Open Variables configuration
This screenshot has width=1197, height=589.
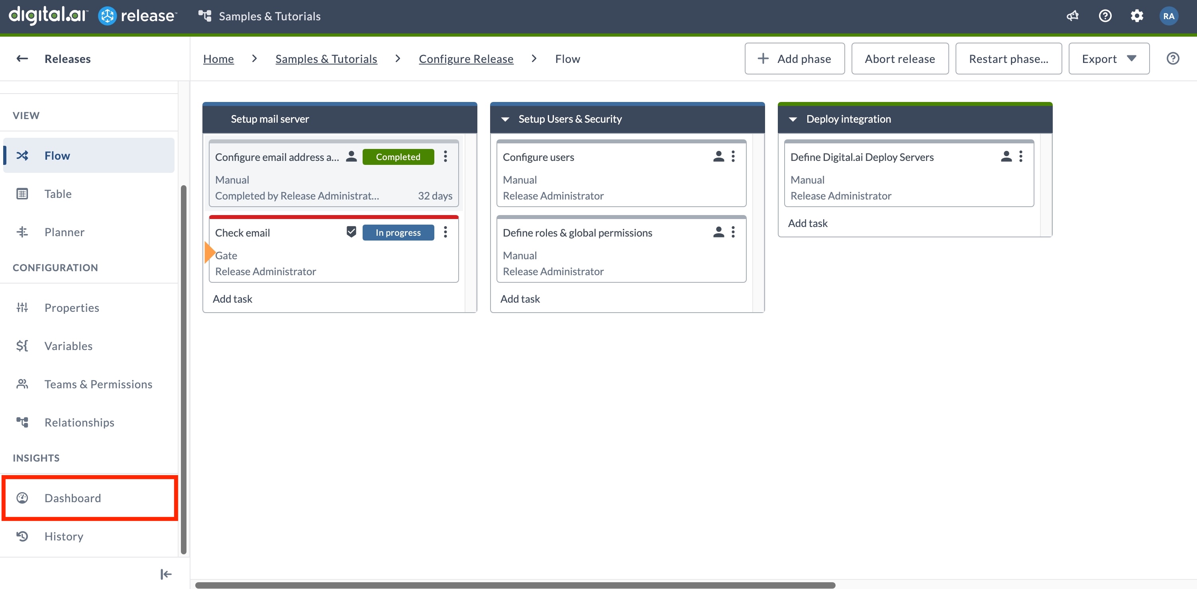click(x=89, y=346)
